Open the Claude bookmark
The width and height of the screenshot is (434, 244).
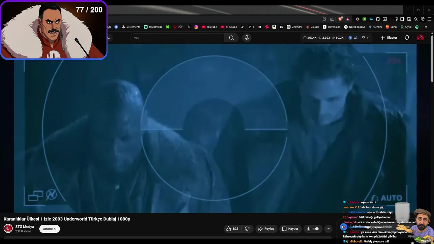[x=313, y=27]
